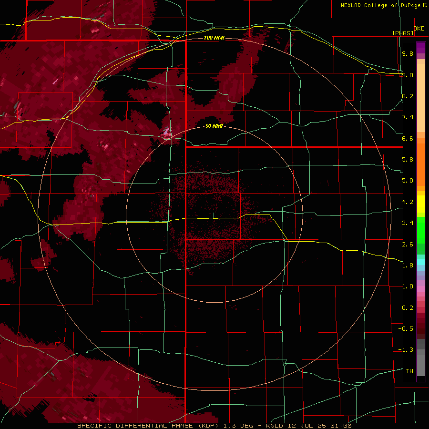Viewport: 429px width, 429px height.
Task: Click the 9.8 value on the scale
Action: point(408,53)
